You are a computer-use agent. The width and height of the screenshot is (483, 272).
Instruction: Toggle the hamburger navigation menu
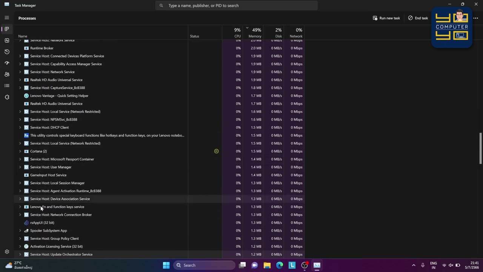[7, 18]
